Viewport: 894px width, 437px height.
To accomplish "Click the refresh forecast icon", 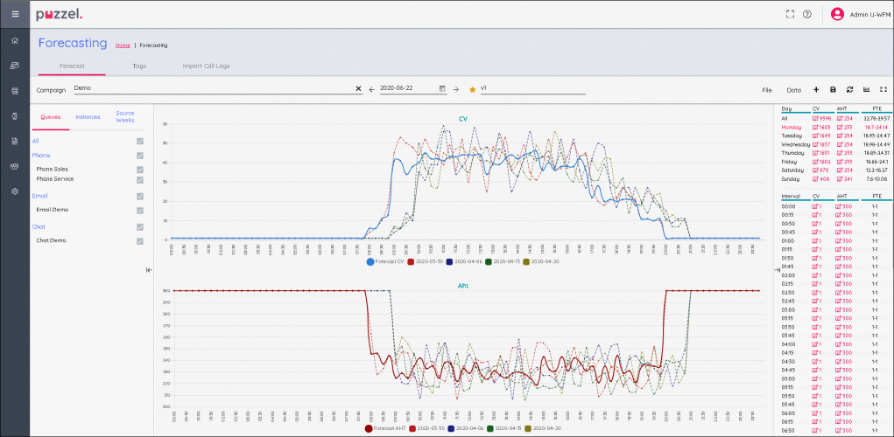I will point(849,89).
